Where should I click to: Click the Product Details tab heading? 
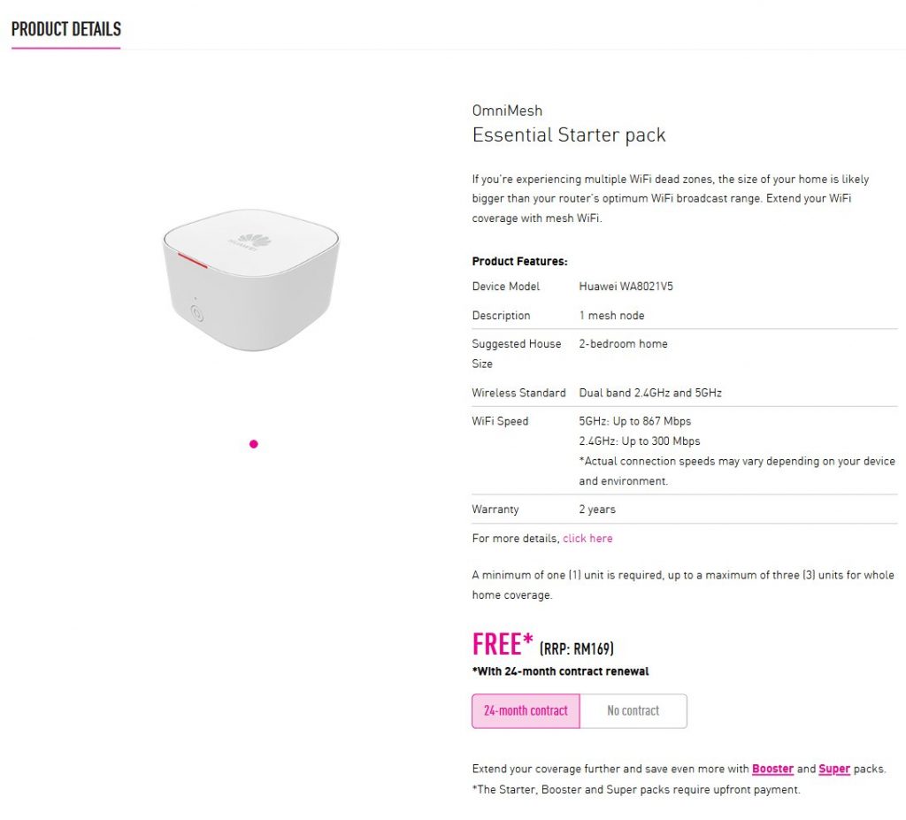[65, 29]
